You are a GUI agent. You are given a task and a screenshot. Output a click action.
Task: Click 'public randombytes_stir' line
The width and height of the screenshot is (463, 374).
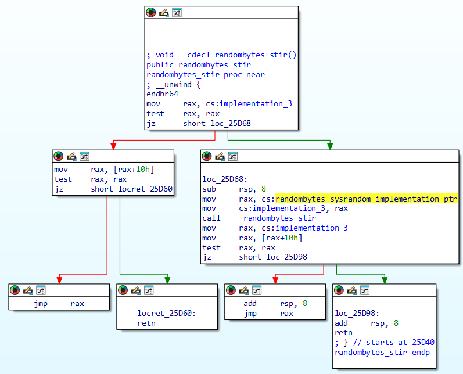pos(199,64)
